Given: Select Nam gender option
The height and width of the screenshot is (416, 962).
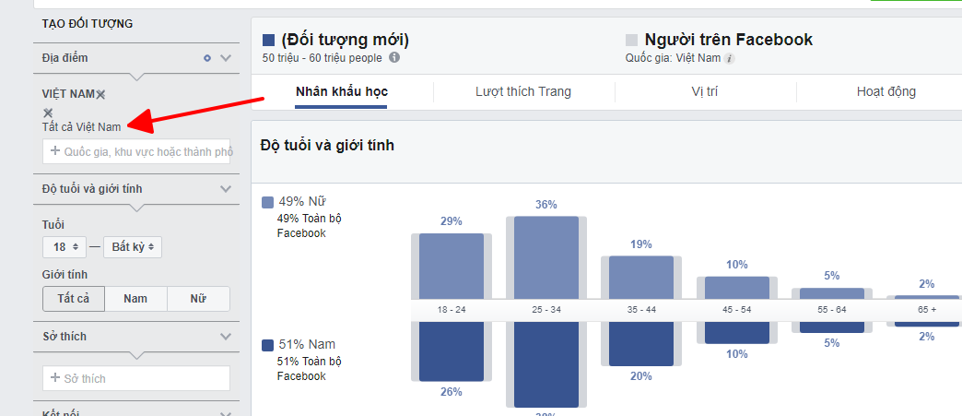Looking at the screenshot, I should pyautogui.click(x=135, y=299).
